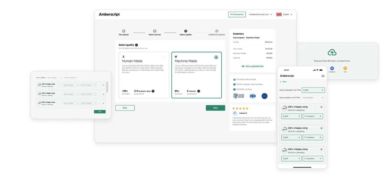Viewport: 392px width, 182px height.
Task: Click 25% progress circle on tablet's second row
Action: (x=39, y=94)
